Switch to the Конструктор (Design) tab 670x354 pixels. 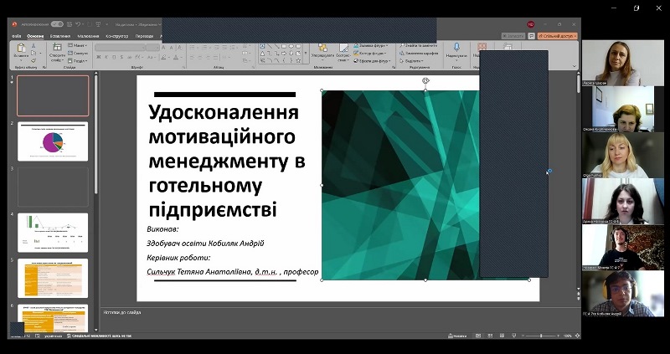click(117, 36)
